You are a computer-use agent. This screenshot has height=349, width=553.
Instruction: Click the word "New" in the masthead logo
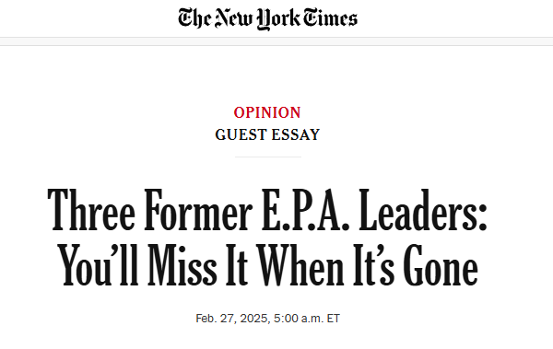(x=234, y=18)
